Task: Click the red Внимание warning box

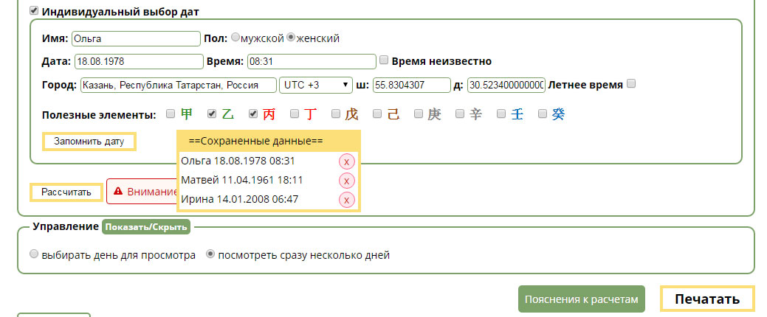Action: [142, 192]
